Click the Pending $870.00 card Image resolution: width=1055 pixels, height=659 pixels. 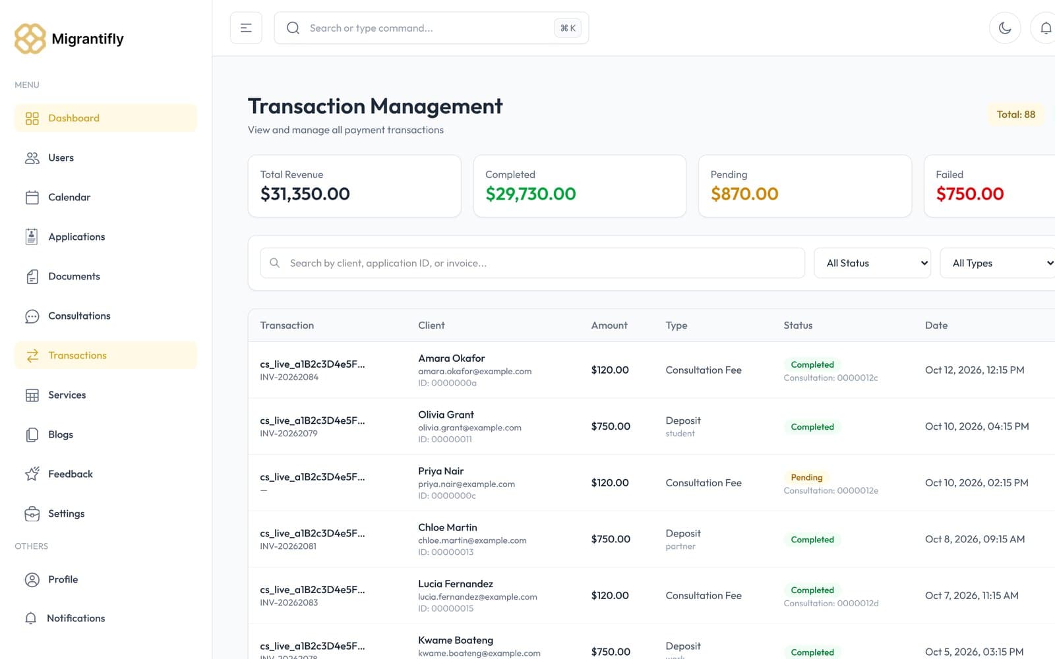pos(804,186)
